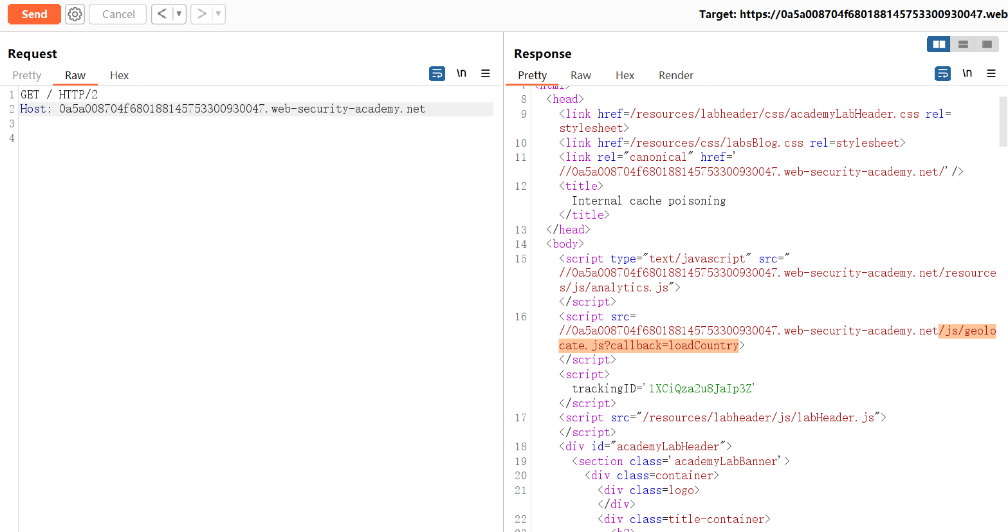Open the Render tab in Response
The height and width of the screenshot is (532, 1008).
[675, 75]
